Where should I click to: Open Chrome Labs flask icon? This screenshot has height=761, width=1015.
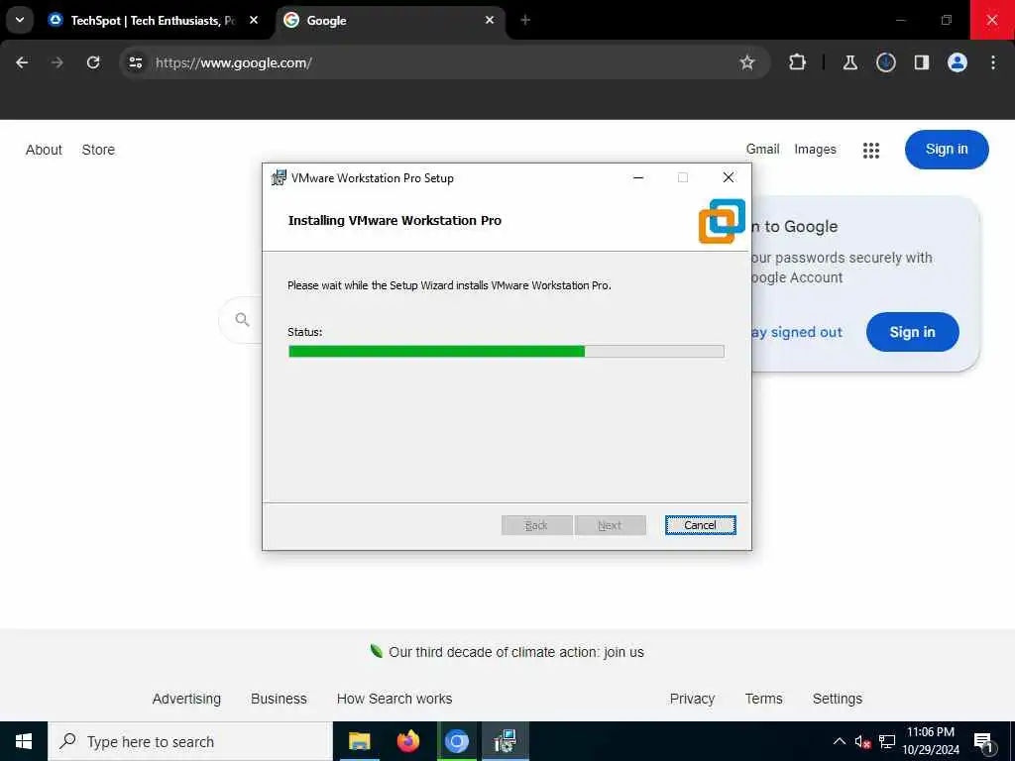click(x=849, y=62)
